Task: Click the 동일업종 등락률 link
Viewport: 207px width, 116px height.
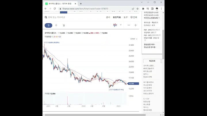Action: [150, 47]
